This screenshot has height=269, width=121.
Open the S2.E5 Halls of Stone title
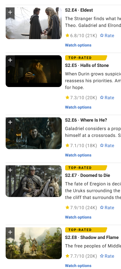point(87,65)
